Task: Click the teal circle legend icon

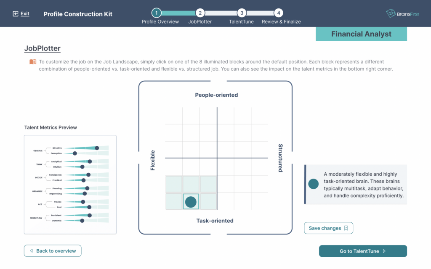Action: click(313, 184)
